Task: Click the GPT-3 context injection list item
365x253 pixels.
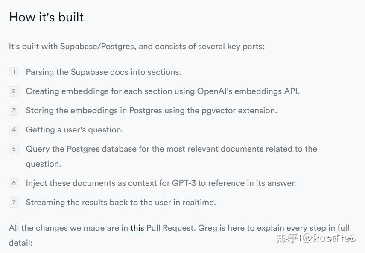Action: coord(161,183)
